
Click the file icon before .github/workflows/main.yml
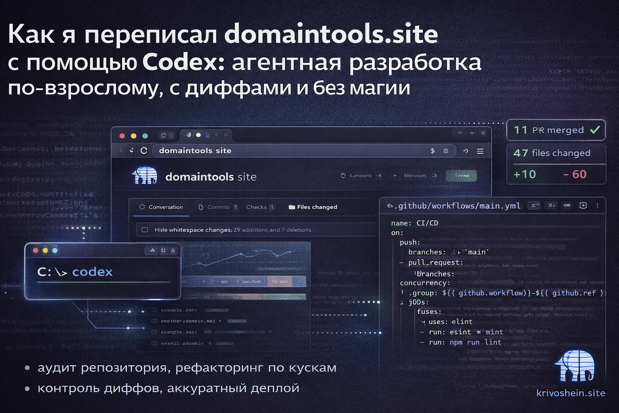[390, 206]
